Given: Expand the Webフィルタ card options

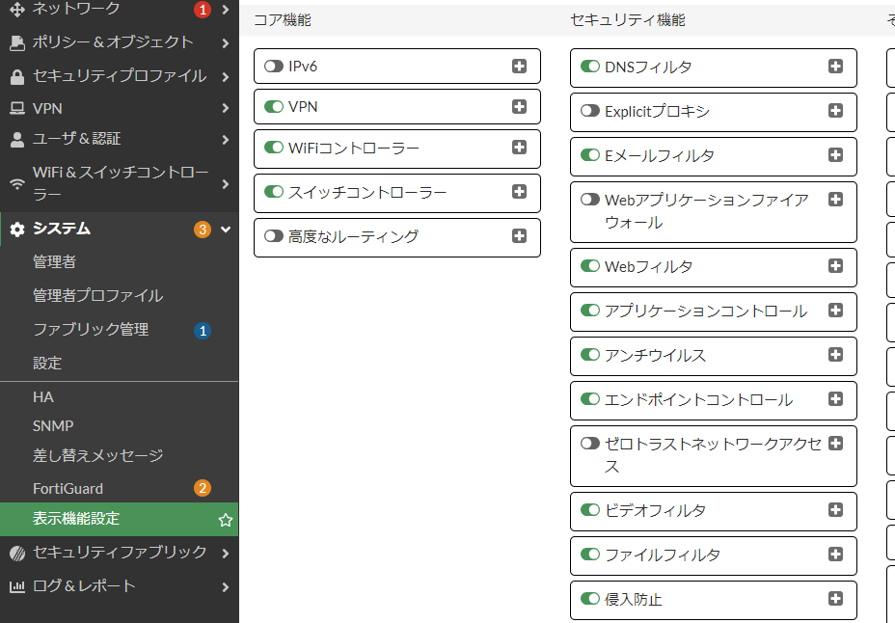Looking at the screenshot, I should (835, 267).
